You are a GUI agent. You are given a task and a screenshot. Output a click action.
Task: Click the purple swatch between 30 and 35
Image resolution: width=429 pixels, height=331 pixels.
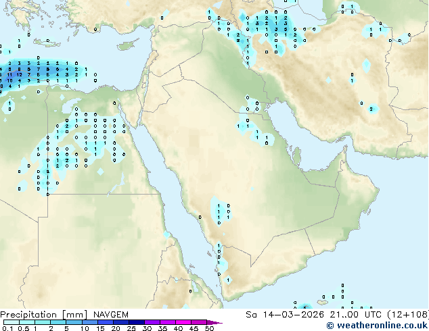152,322
